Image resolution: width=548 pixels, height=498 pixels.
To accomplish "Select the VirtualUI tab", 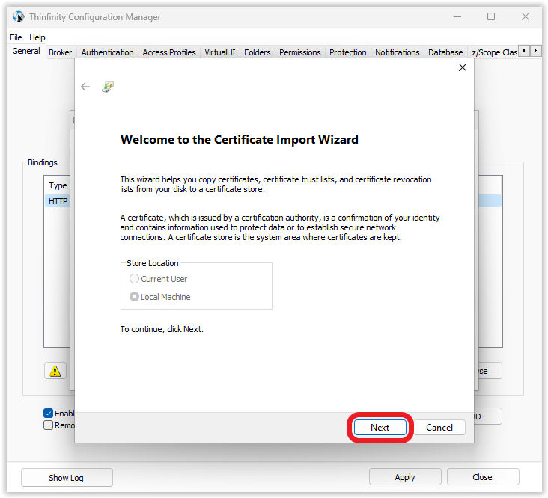I will (x=220, y=52).
